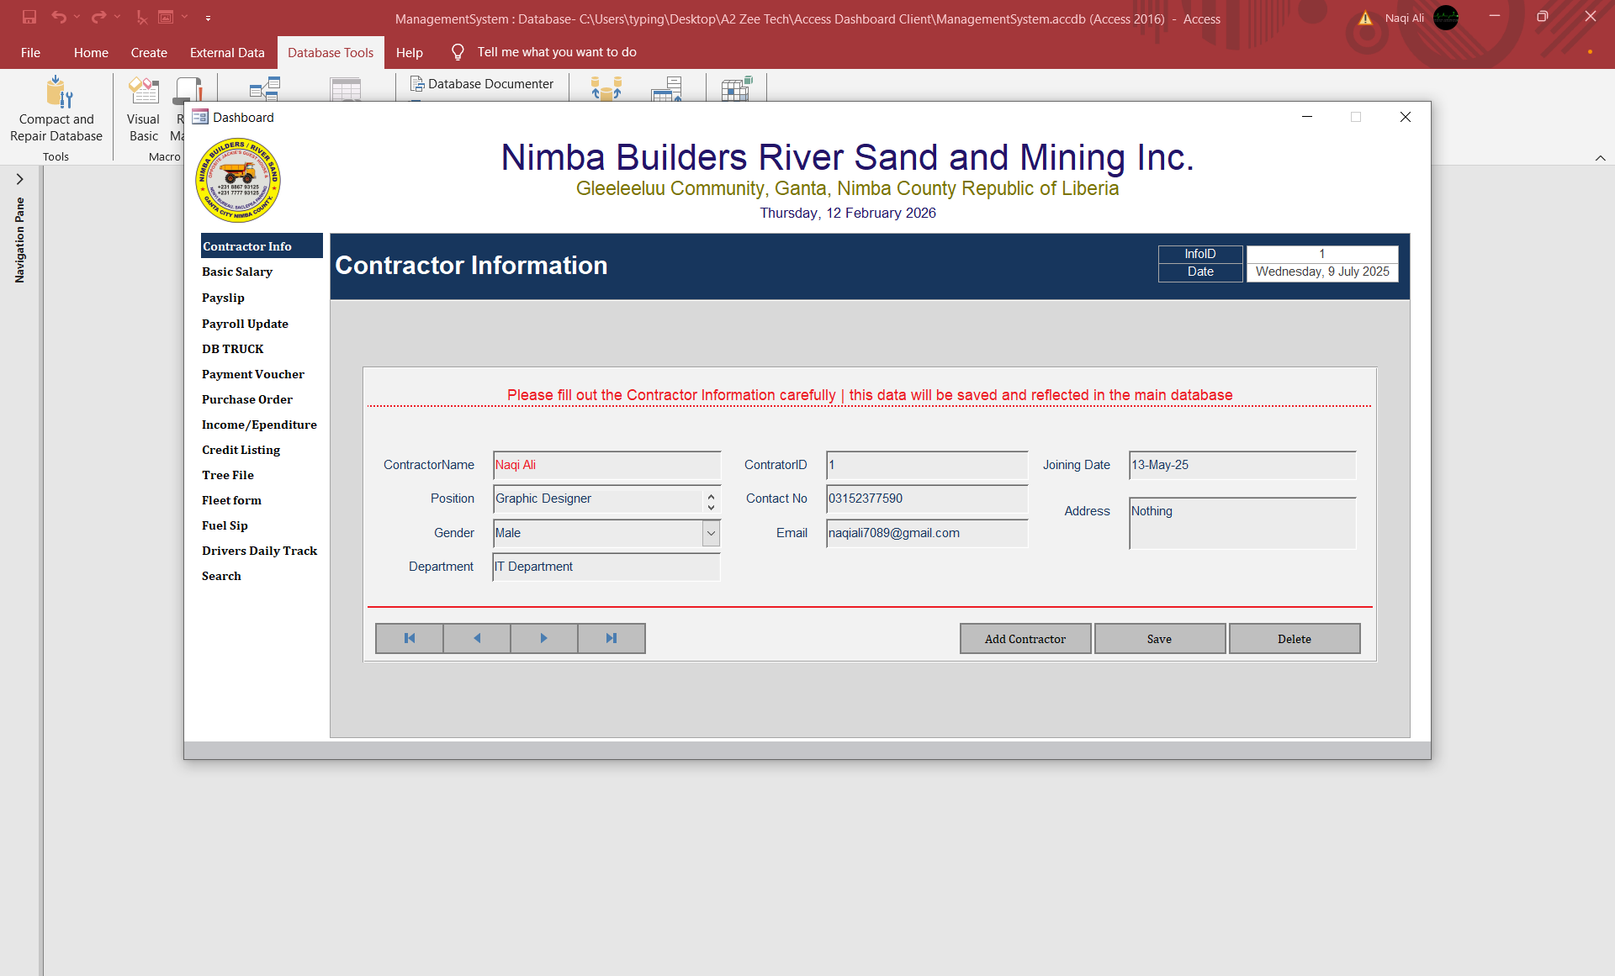Open the File menu
Viewport: 1615px width, 976px height.
(x=30, y=52)
